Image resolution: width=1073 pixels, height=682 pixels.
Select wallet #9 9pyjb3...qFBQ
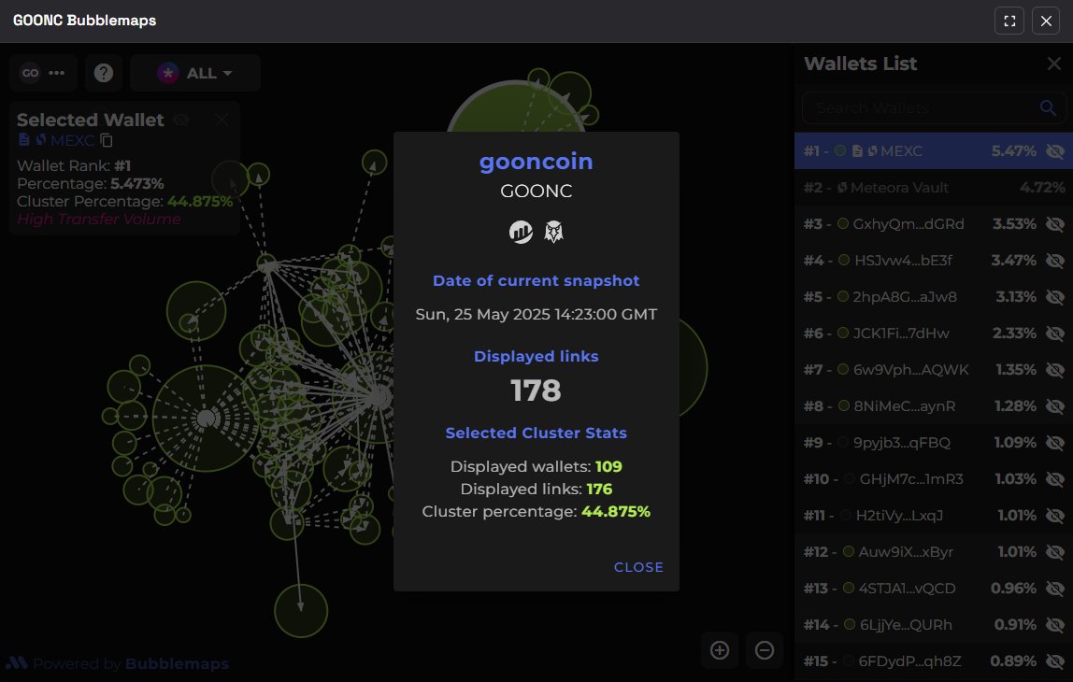click(x=934, y=443)
